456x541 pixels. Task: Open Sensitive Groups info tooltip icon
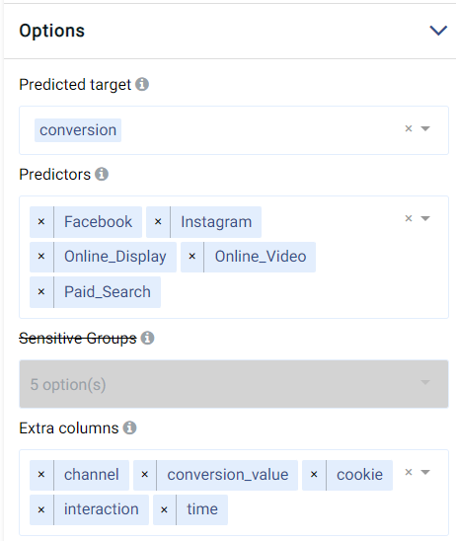click(x=147, y=338)
